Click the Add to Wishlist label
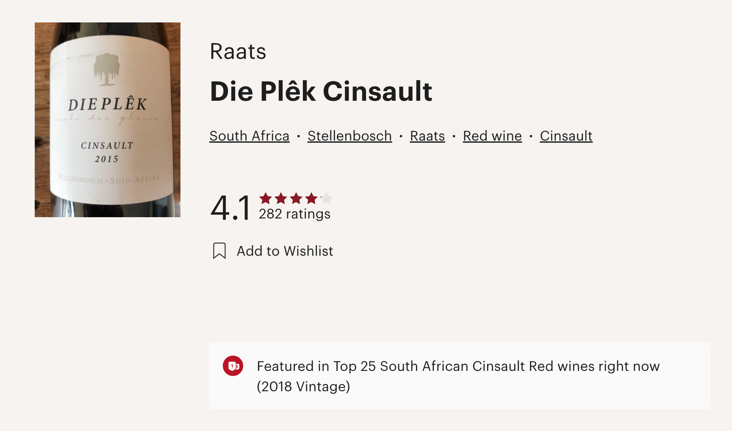 click(x=285, y=251)
